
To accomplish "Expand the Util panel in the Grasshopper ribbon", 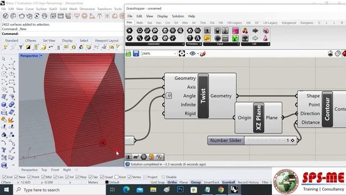I will click(269, 44).
